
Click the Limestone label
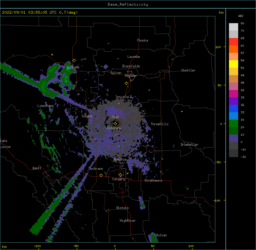tap(45, 106)
